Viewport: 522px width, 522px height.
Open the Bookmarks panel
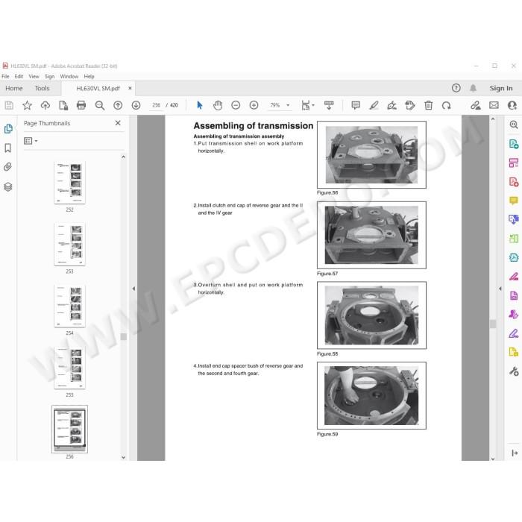(8, 148)
